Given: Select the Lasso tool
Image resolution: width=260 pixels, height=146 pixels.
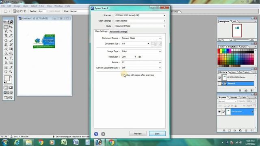Looking at the screenshot, I should click(x=6, y=31).
